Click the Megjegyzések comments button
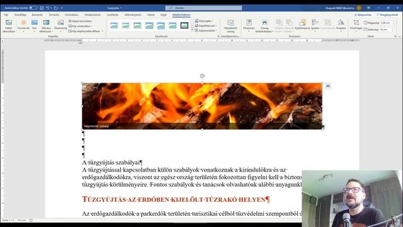 (x=387, y=15)
